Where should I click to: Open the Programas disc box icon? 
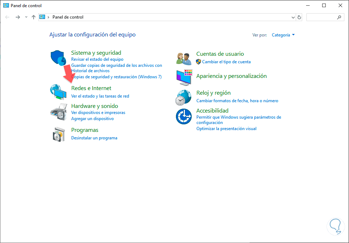(x=58, y=134)
